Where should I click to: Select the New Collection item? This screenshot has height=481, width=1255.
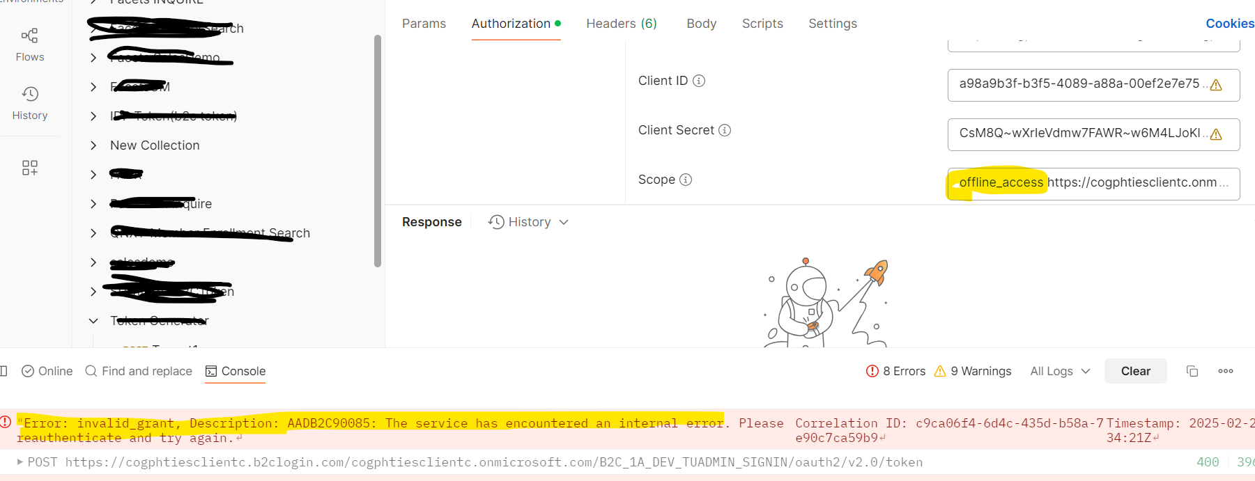click(155, 145)
